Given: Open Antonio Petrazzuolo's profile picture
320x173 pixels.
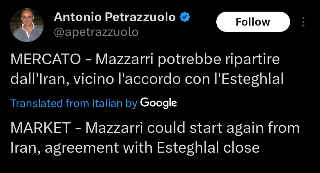Looking at the screenshot, I should (x=27, y=25).
